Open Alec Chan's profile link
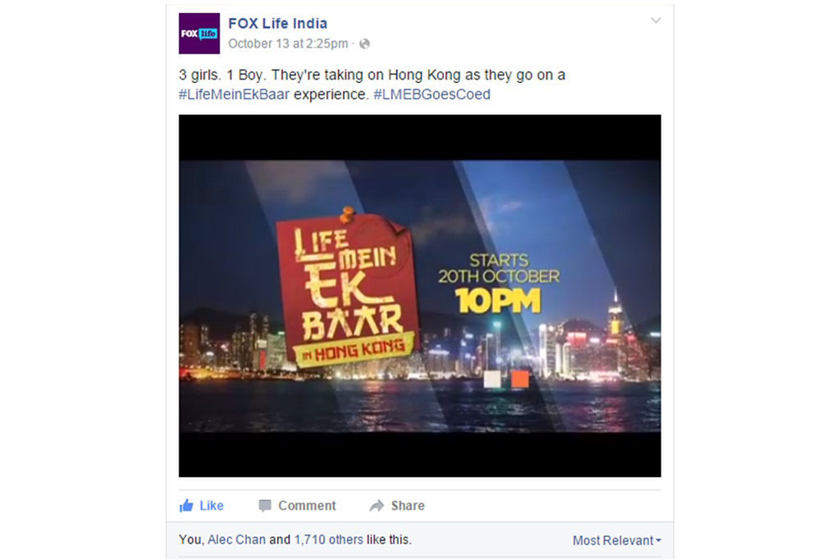 pos(236,540)
